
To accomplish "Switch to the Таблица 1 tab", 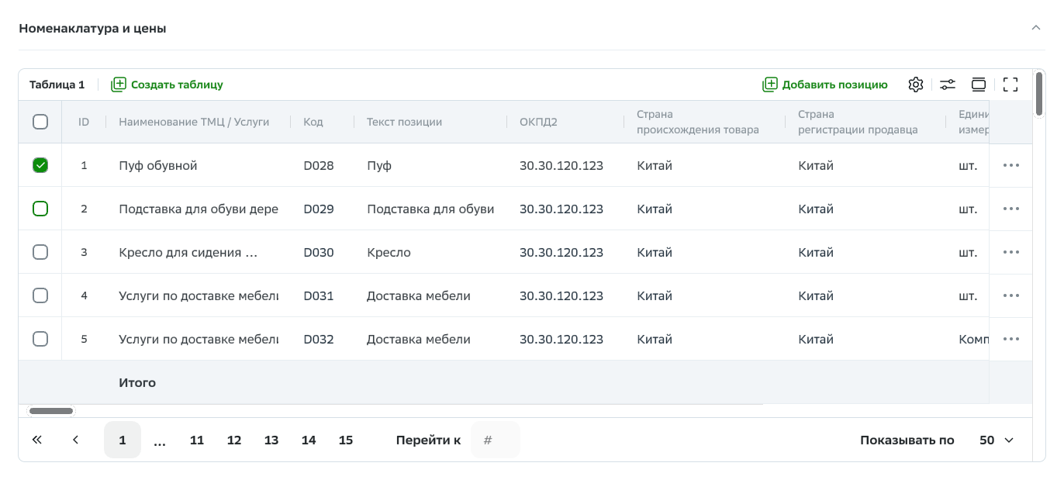I will (57, 85).
